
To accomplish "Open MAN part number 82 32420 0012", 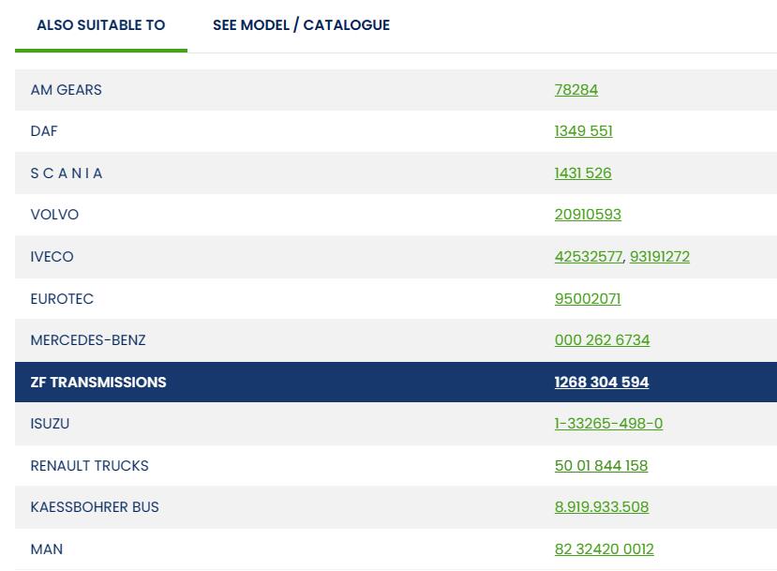I will click(x=604, y=549).
